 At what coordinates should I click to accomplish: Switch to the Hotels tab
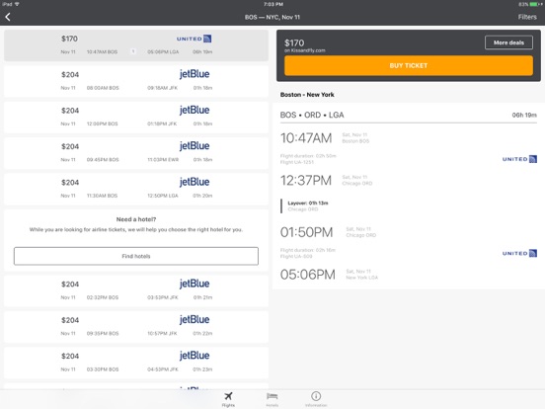[272, 399]
